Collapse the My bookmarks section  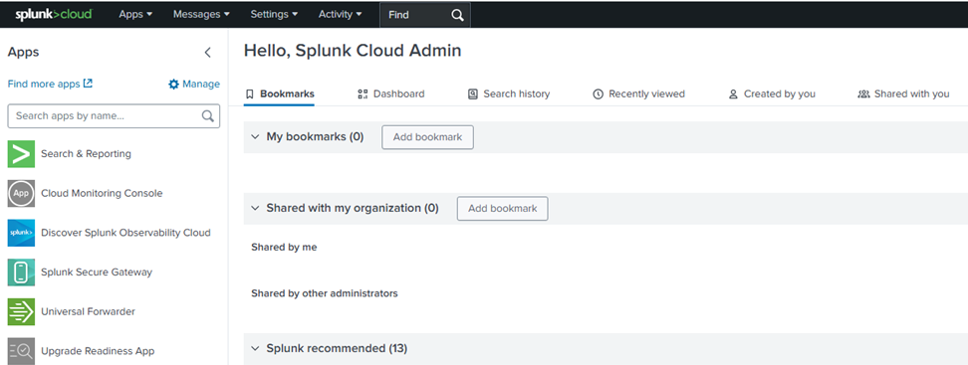pyautogui.click(x=255, y=137)
